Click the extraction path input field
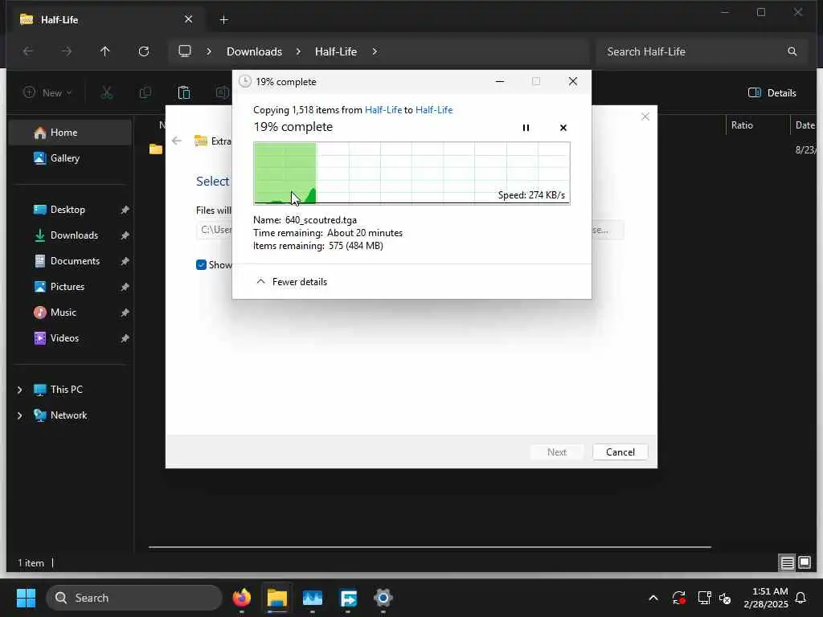Image resolution: width=823 pixels, height=617 pixels. pyautogui.click(x=215, y=230)
